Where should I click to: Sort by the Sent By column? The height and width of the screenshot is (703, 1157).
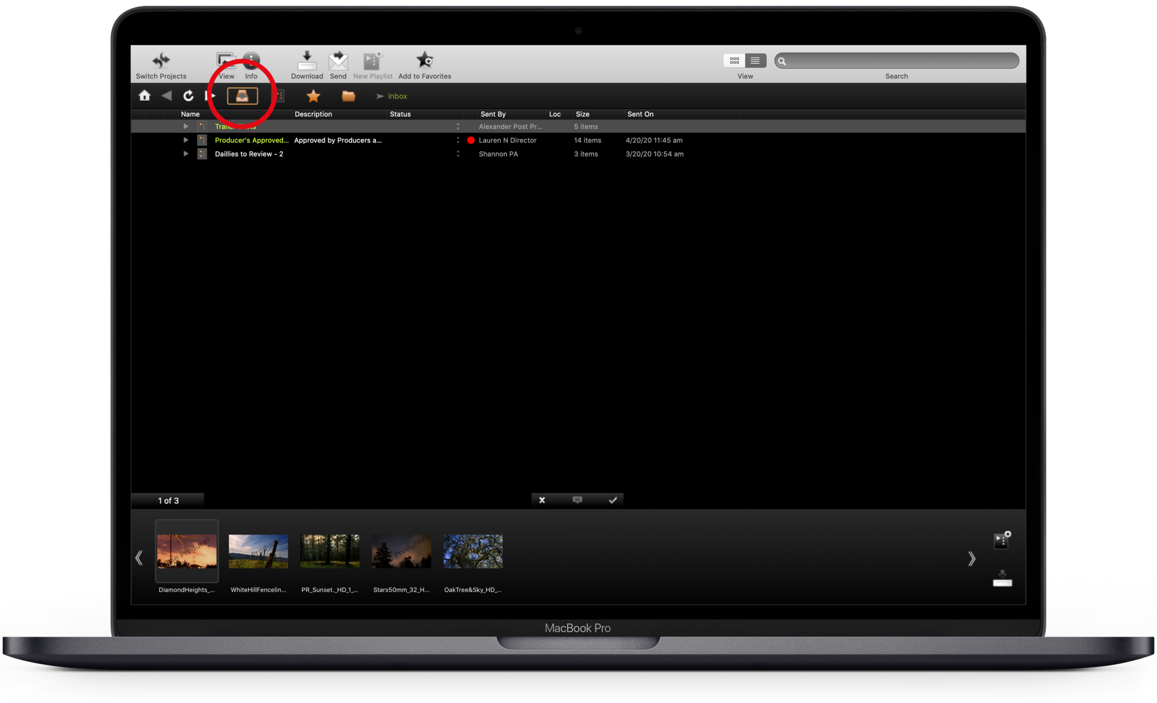coord(493,114)
